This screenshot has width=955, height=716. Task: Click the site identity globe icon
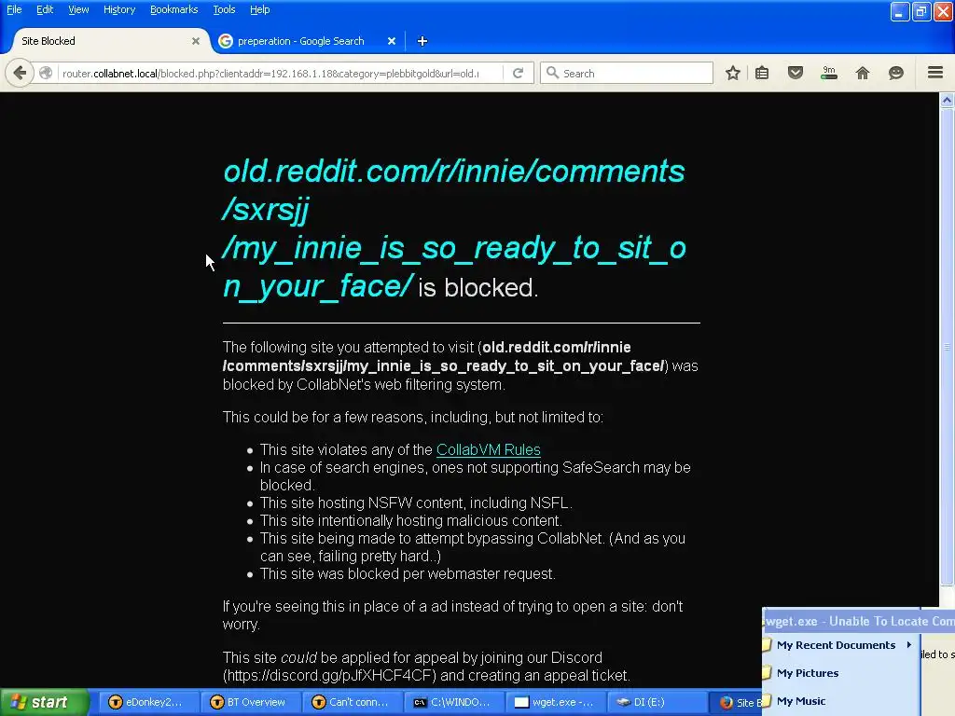pos(46,73)
